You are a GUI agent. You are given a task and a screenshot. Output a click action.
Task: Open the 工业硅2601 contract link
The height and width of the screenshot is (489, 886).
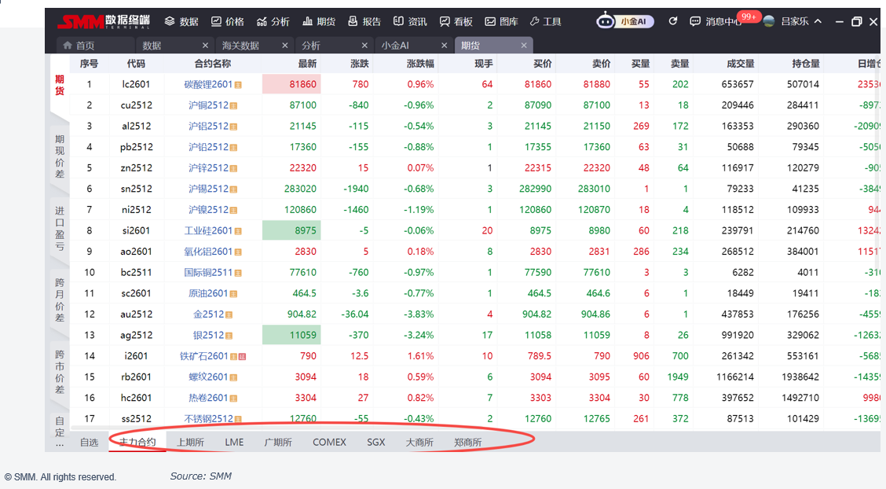pyautogui.click(x=208, y=230)
